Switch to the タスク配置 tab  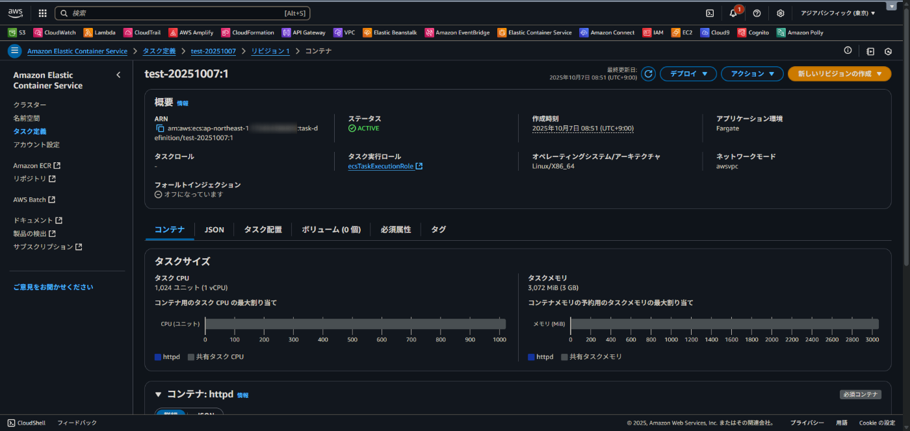click(x=263, y=230)
